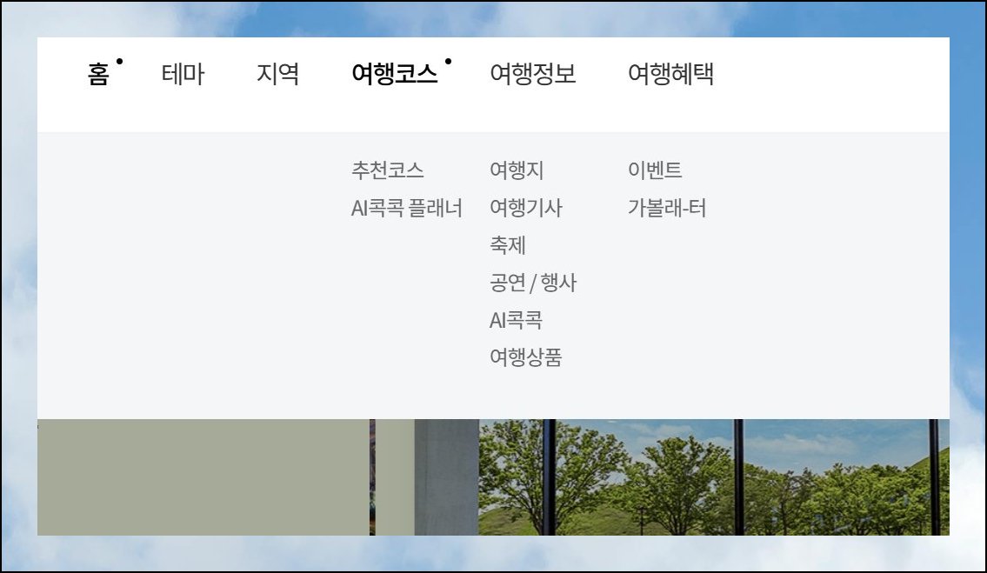Open the 여행상품 link
The height and width of the screenshot is (573, 987).
[x=526, y=357]
